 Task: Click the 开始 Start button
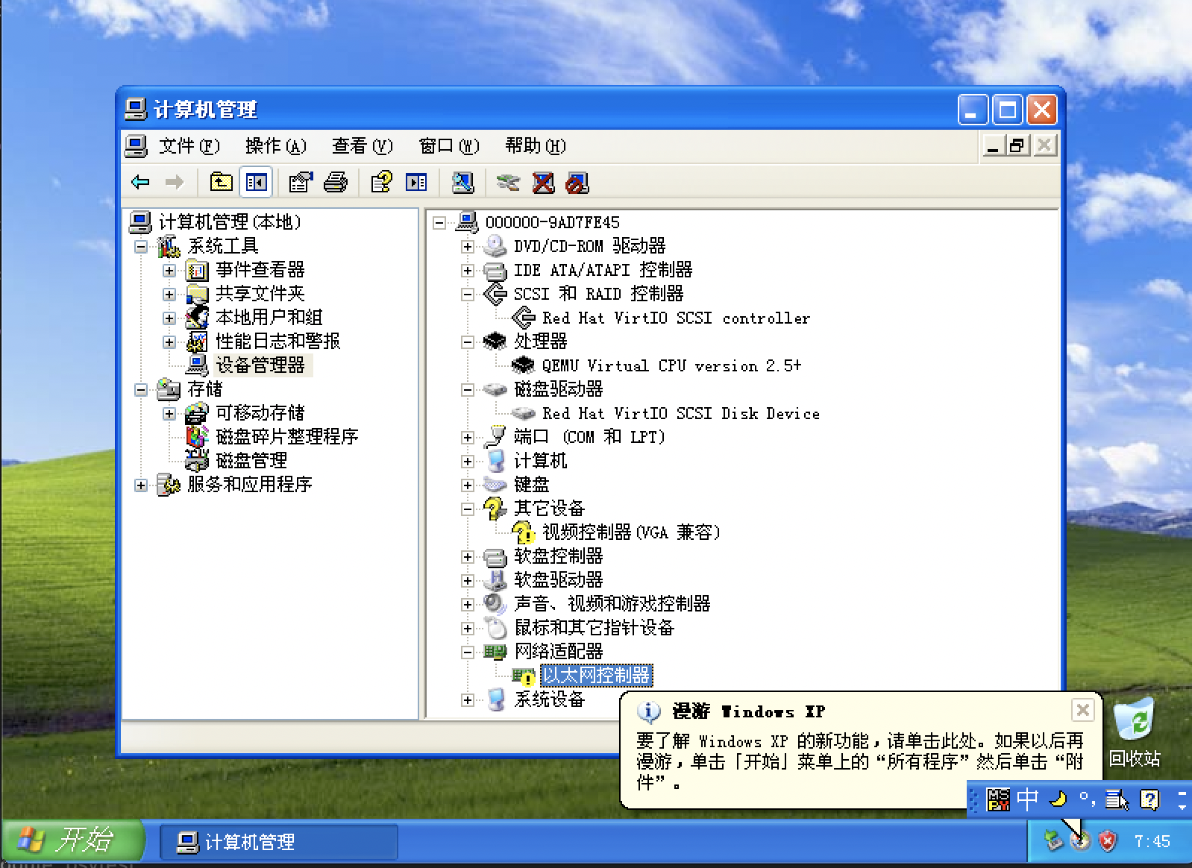click(x=72, y=841)
